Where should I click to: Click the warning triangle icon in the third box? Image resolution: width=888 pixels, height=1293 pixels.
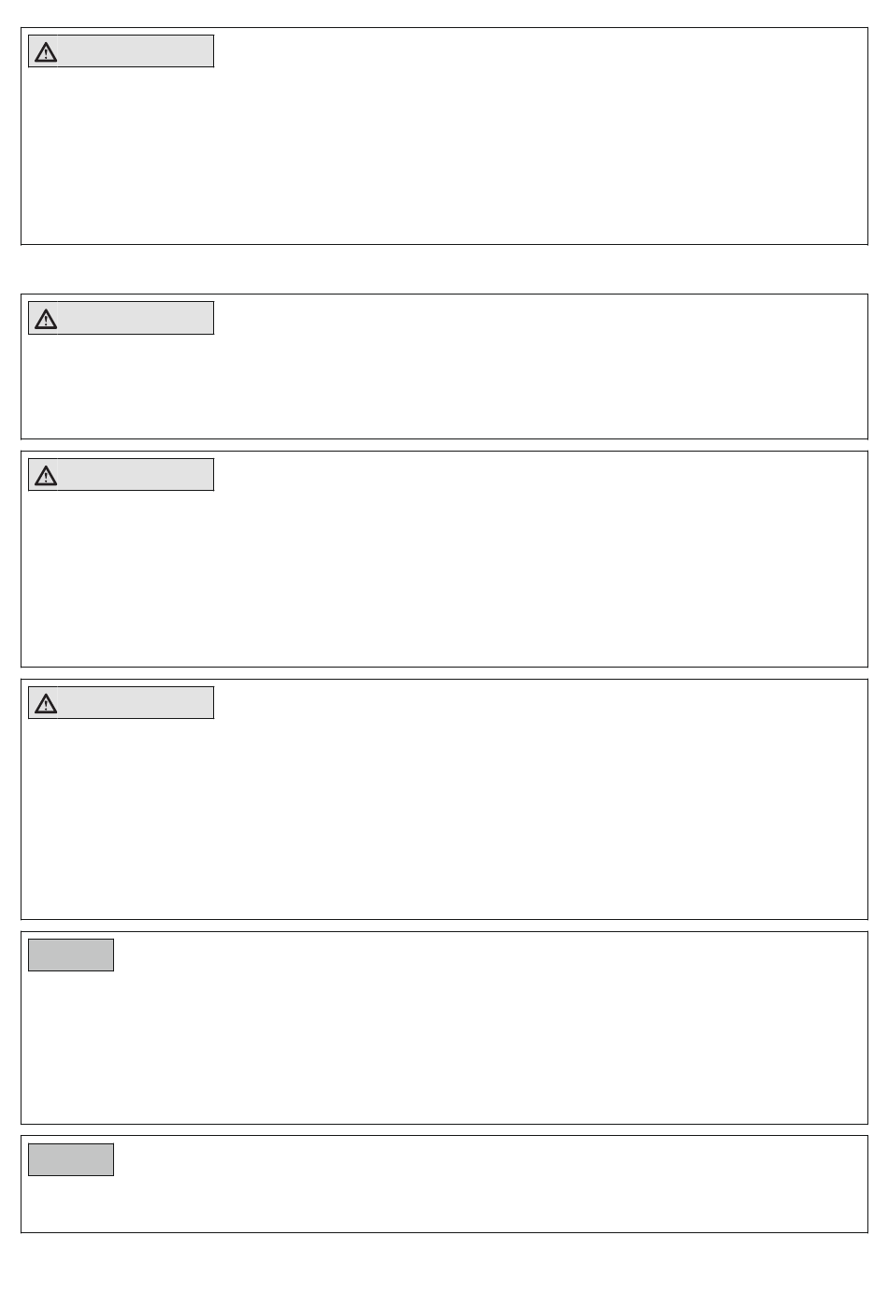pos(46,475)
